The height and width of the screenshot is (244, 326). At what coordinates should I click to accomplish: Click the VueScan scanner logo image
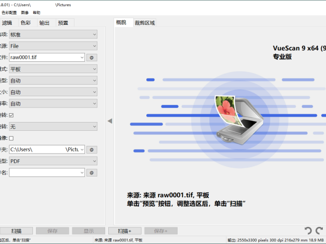[x=239, y=120]
